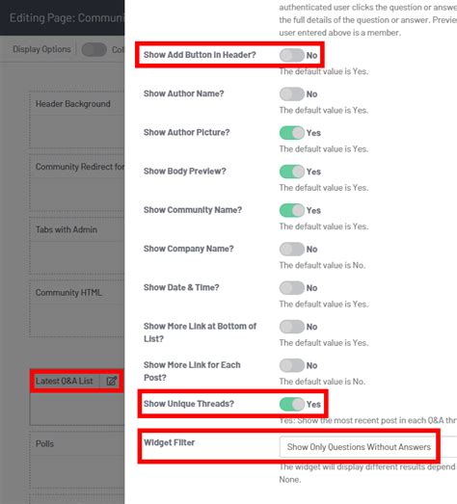This screenshot has height=504, width=457.
Task: Enable the Show Author Name toggle
Action: click(292, 94)
